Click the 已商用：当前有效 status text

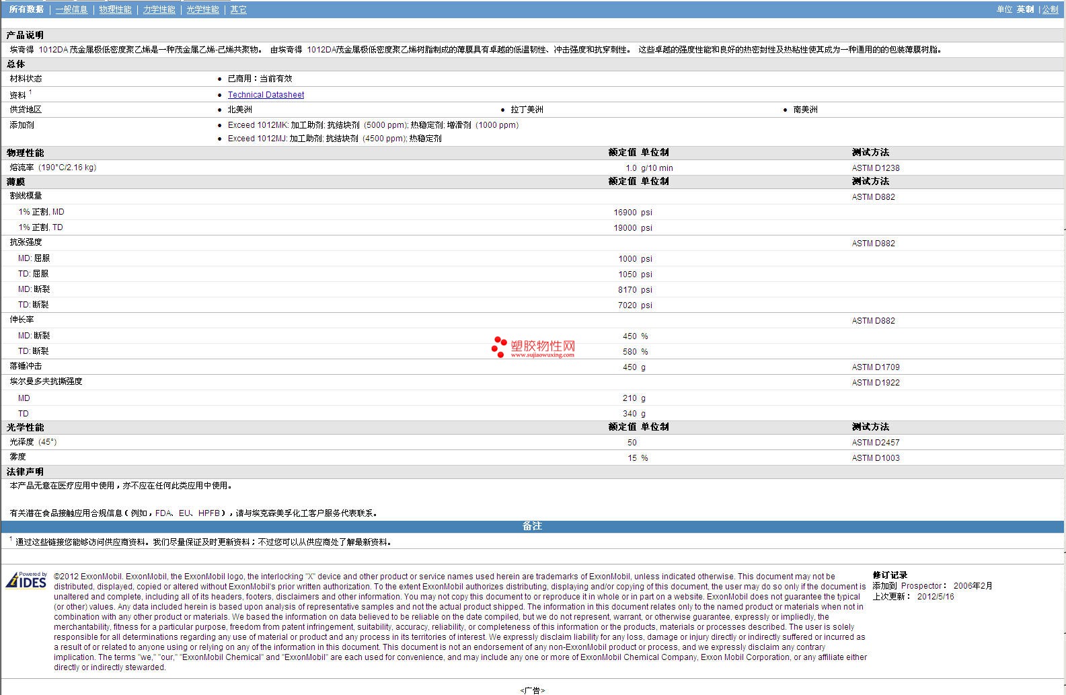pos(260,79)
